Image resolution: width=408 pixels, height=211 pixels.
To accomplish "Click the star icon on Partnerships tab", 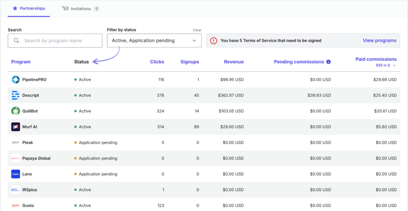I will pyautogui.click(x=15, y=8).
